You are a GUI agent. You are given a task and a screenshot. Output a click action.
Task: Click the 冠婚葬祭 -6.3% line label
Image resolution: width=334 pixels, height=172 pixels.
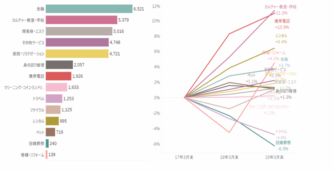point(283,146)
